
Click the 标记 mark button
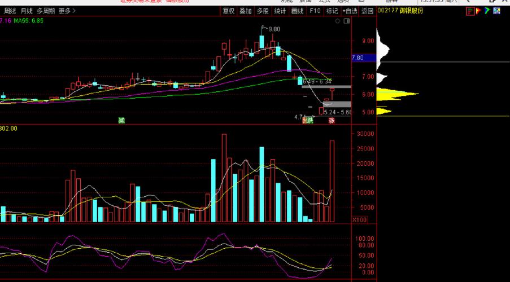[x=332, y=11]
